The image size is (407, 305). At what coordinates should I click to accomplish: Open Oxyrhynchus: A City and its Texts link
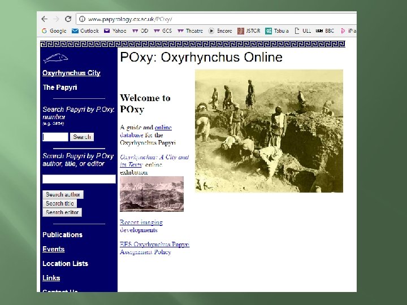[x=154, y=161]
